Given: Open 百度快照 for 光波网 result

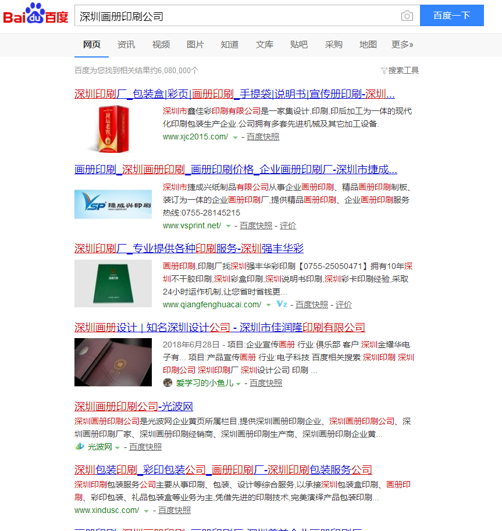Looking at the screenshot, I should click(145, 447).
